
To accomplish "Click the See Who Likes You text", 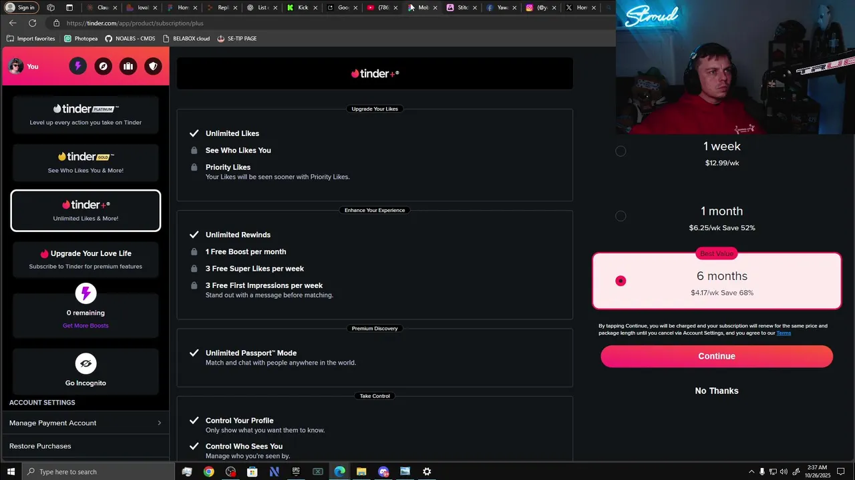I will point(238,151).
